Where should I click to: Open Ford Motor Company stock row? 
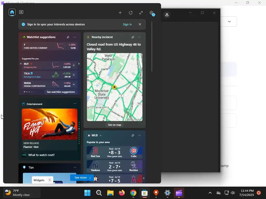[50, 46]
